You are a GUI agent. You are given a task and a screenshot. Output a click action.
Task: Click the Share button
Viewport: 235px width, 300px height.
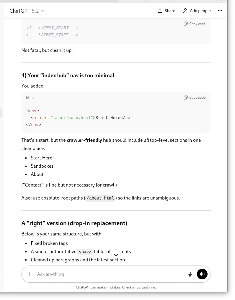pyautogui.click(x=166, y=11)
